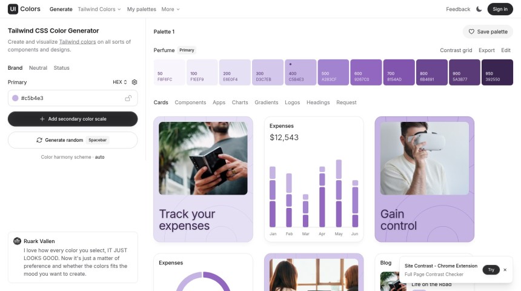Screen dimensions: 521x291
Task: Switch to the Neutral tab
Action: click(x=38, y=68)
